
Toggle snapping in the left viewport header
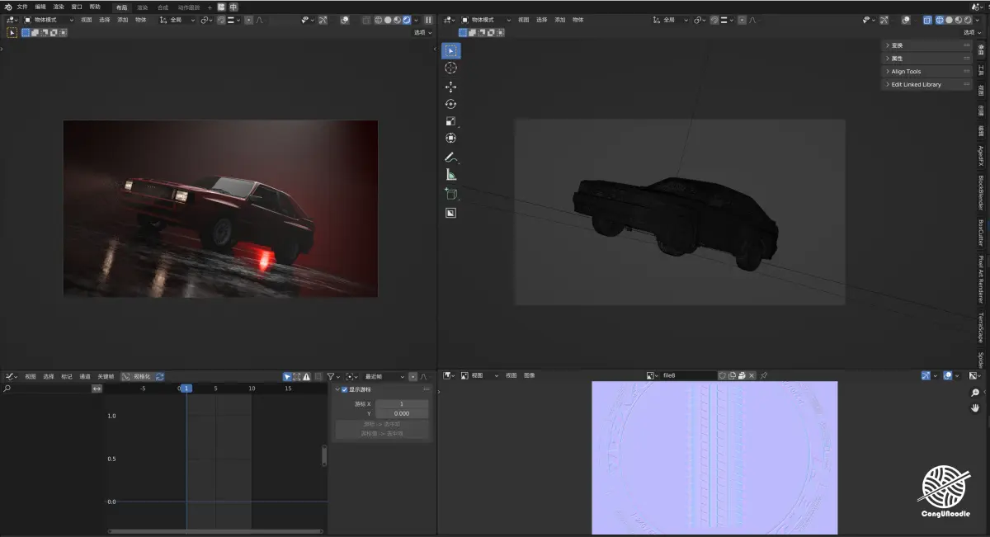(221, 20)
